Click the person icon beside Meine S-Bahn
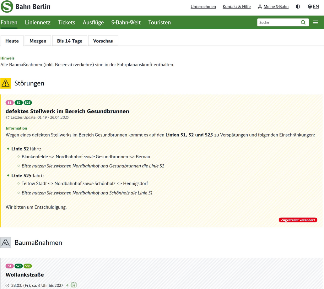 pos(260,7)
